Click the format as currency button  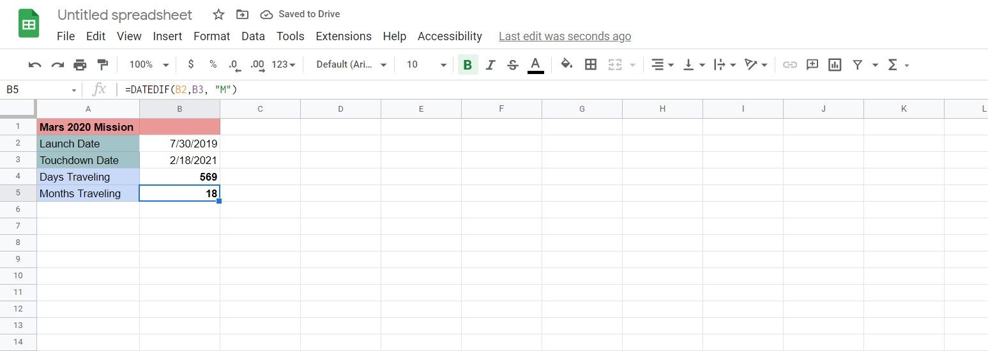point(190,64)
